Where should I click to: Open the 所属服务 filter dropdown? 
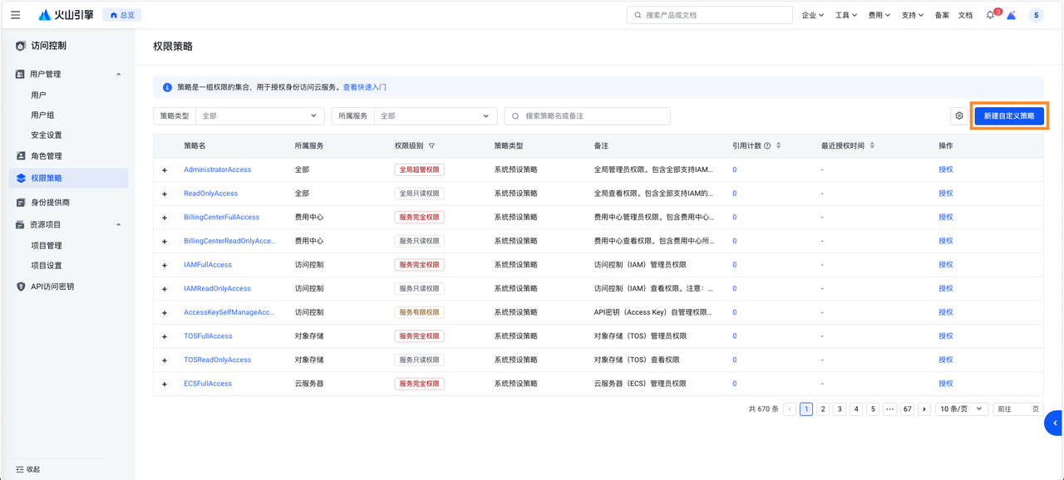click(435, 116)
